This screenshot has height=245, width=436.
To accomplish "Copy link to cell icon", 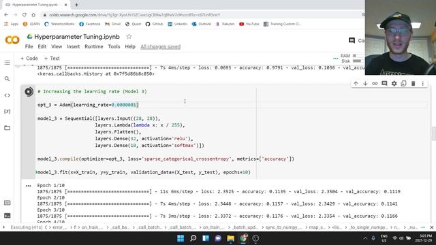I will [x=375, y=83].
